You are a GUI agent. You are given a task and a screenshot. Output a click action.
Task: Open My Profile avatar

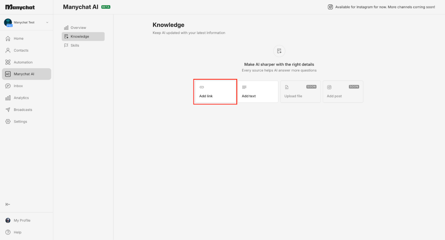click(8, 220)
